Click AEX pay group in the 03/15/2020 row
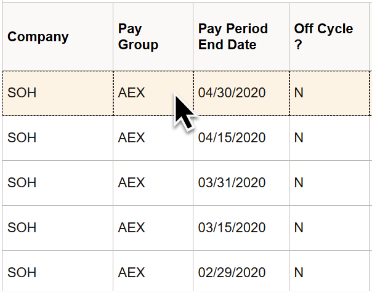372x292 pixels. pos(131,228)
